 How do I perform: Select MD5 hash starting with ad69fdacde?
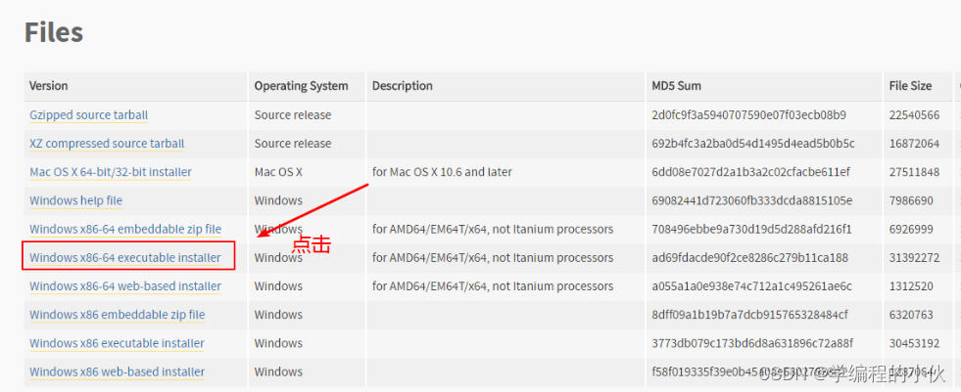coord(750,257)
